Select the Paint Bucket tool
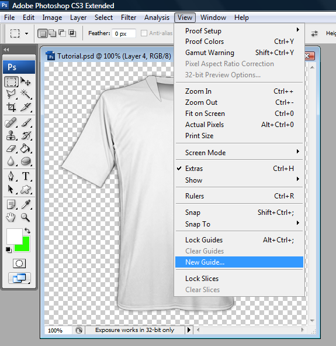 point(26,149)
